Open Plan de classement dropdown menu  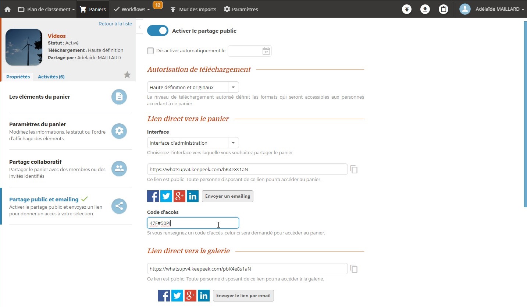pos(46,9)
